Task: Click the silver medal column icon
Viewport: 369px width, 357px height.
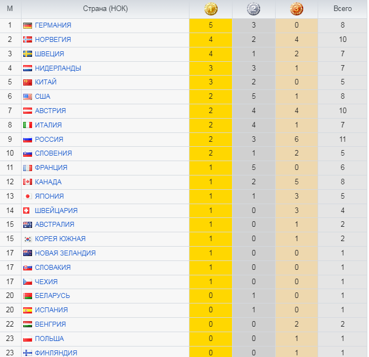Action: click(x=254, y=9)
